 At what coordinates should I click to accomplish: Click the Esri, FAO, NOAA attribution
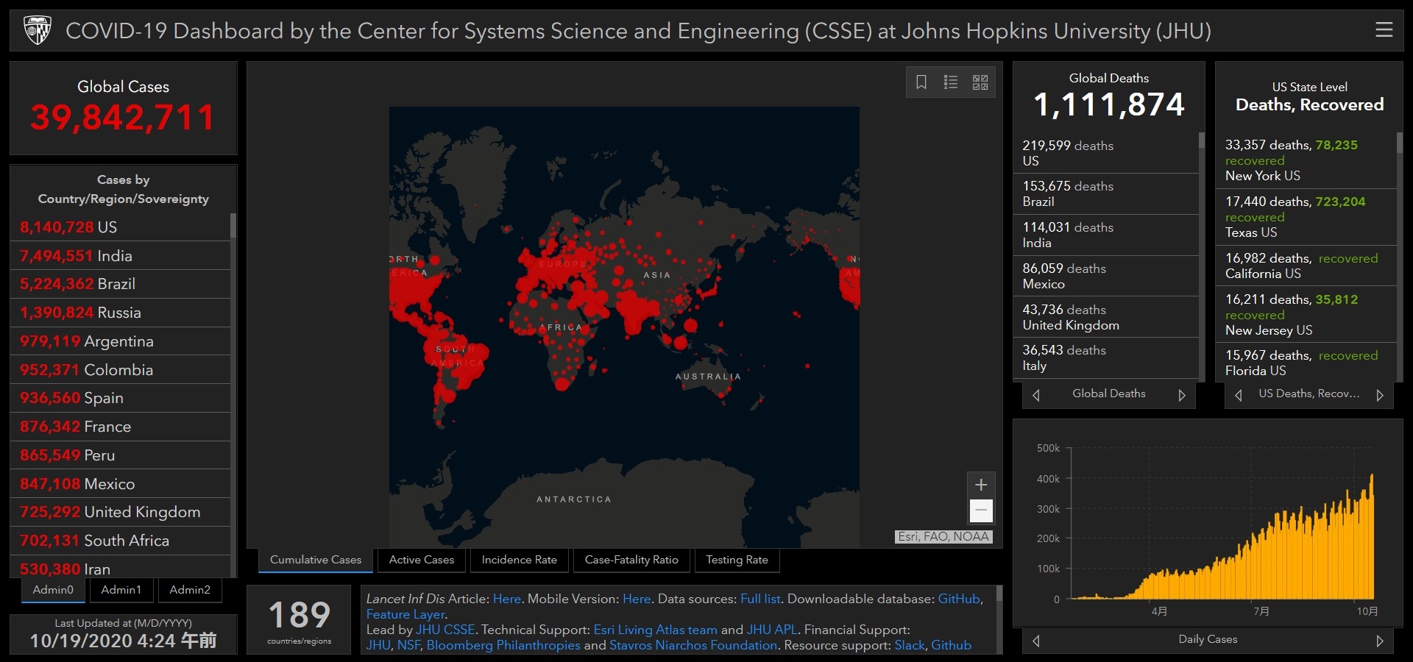pos(943,537)
